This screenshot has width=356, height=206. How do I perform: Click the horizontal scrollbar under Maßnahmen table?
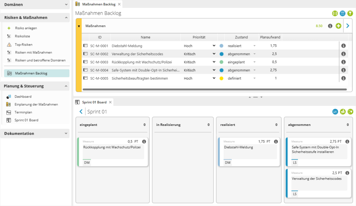point(214,90)
